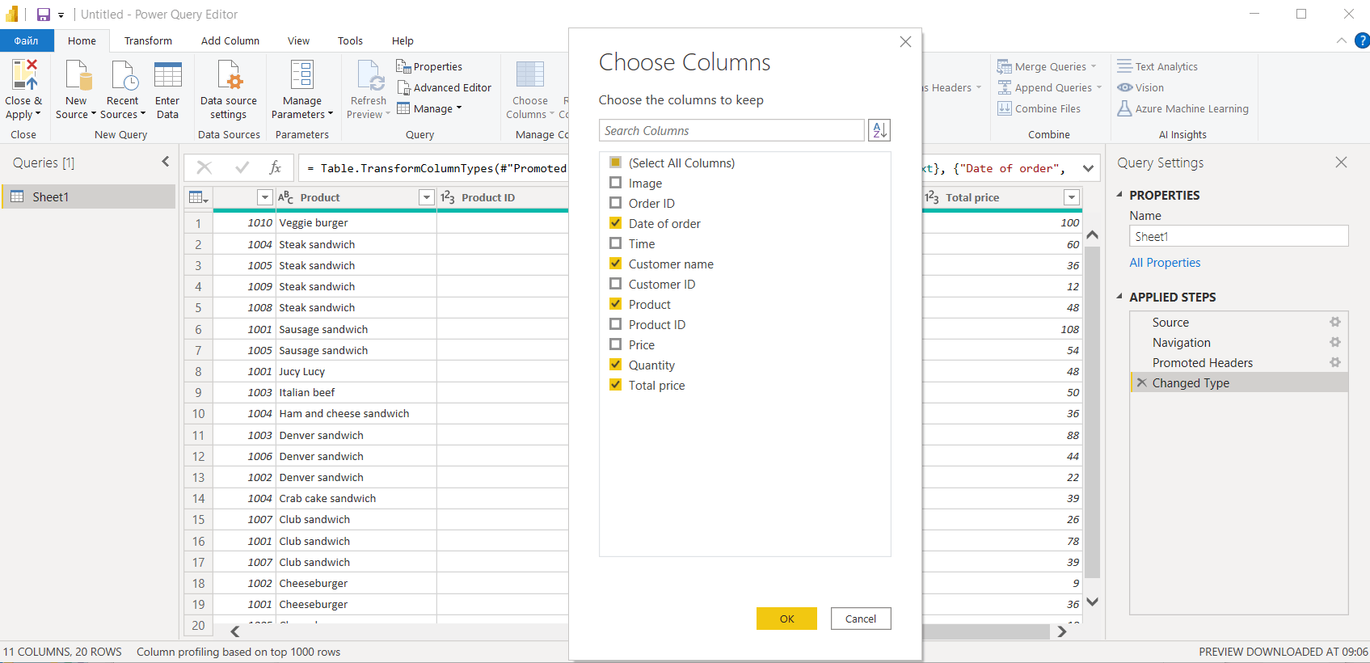Open the table menu icon dropdown
The width and height of the screenshot is (1370, 663).
click(198, 197)
